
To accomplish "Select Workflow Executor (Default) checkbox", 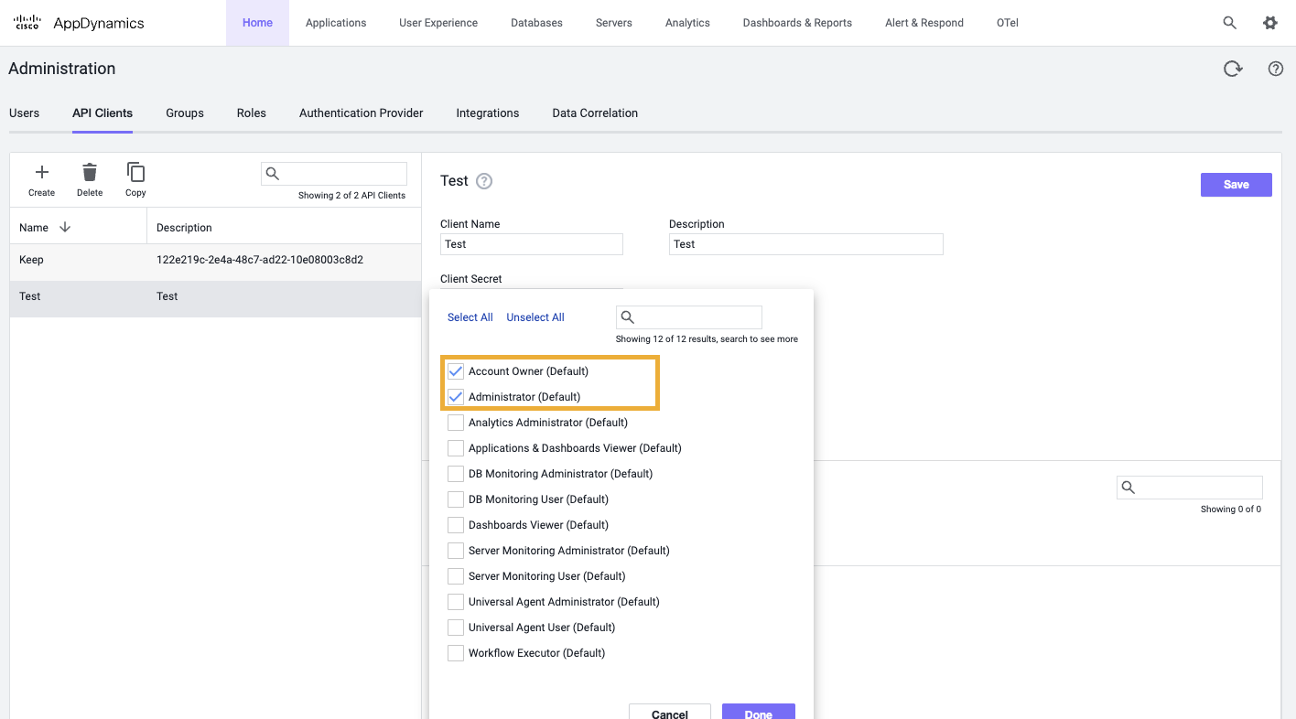I will pos(456,653).
